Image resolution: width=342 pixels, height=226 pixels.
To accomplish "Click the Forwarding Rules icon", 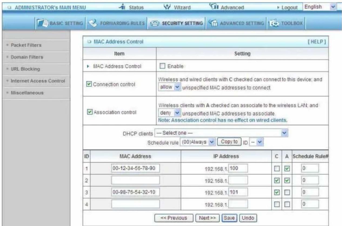I will (92, 23).
